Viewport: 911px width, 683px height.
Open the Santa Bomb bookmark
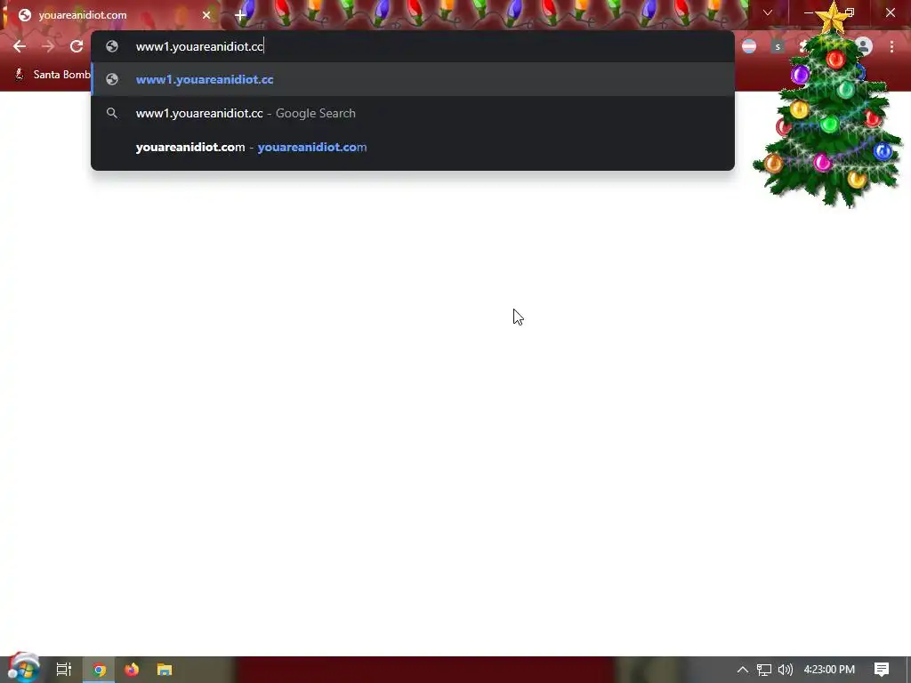(x=52, y=75)
